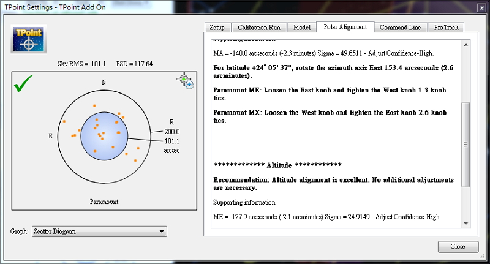The image size is (490, 264).
Task: Open the Setup tab
Action: [218, 28]
